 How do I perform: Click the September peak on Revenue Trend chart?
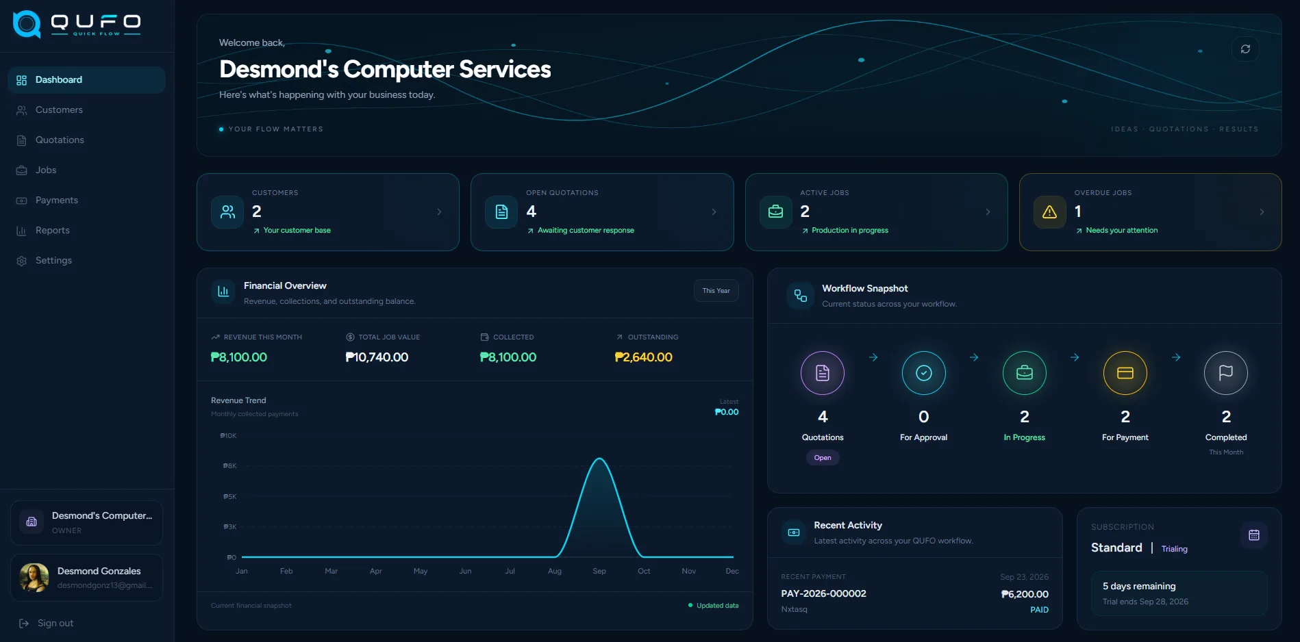click(599, 459)
